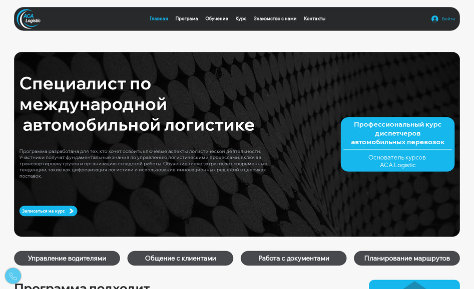This screenshot has width=474, height=289.
Task: Click the arrow icon in Записаться на курс button
Action: click(71, 211)
